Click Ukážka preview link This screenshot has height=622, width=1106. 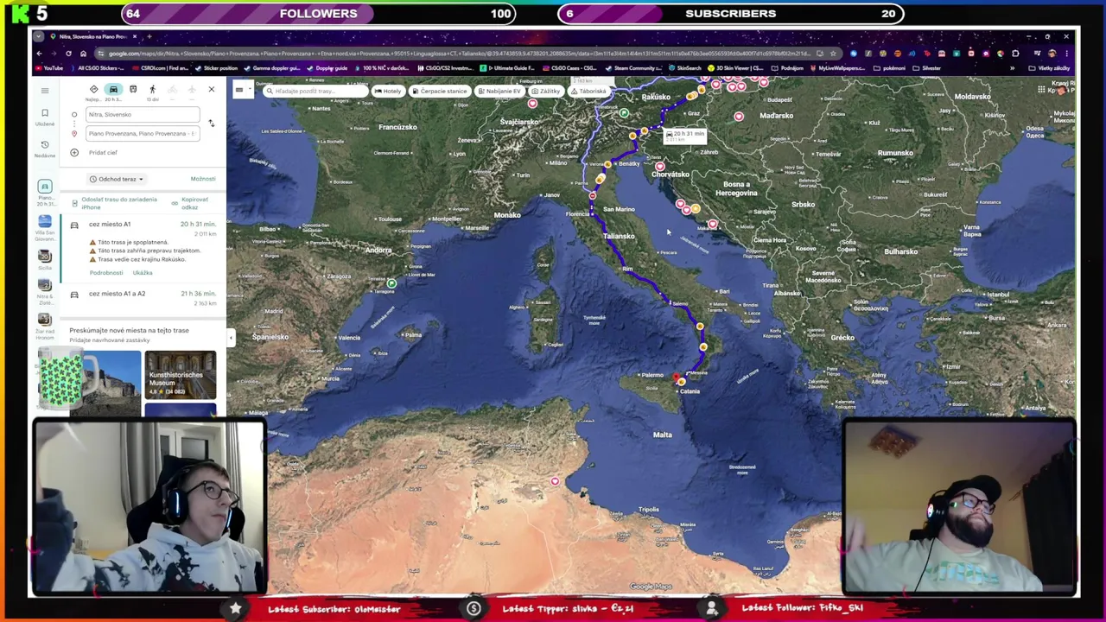coord(143,273)
